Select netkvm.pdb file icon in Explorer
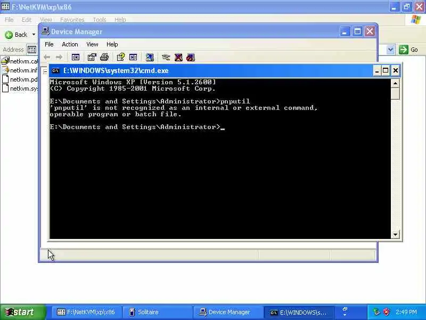This screenshot has height=320, width=426. tap(5, 79)
